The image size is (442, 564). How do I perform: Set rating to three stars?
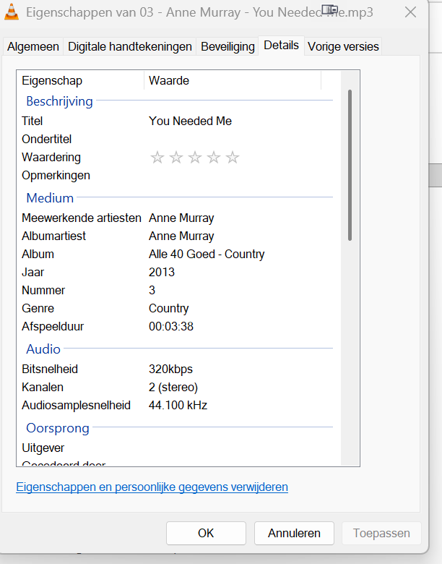(x=195, y=158)
